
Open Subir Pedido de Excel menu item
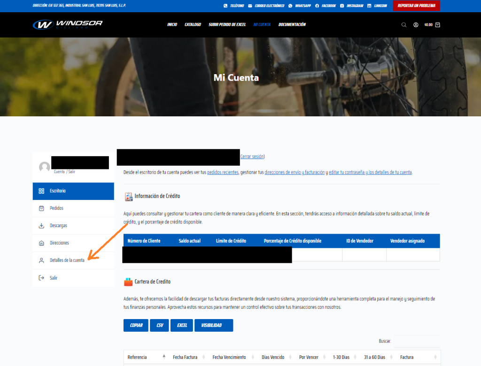pos(227,24)
